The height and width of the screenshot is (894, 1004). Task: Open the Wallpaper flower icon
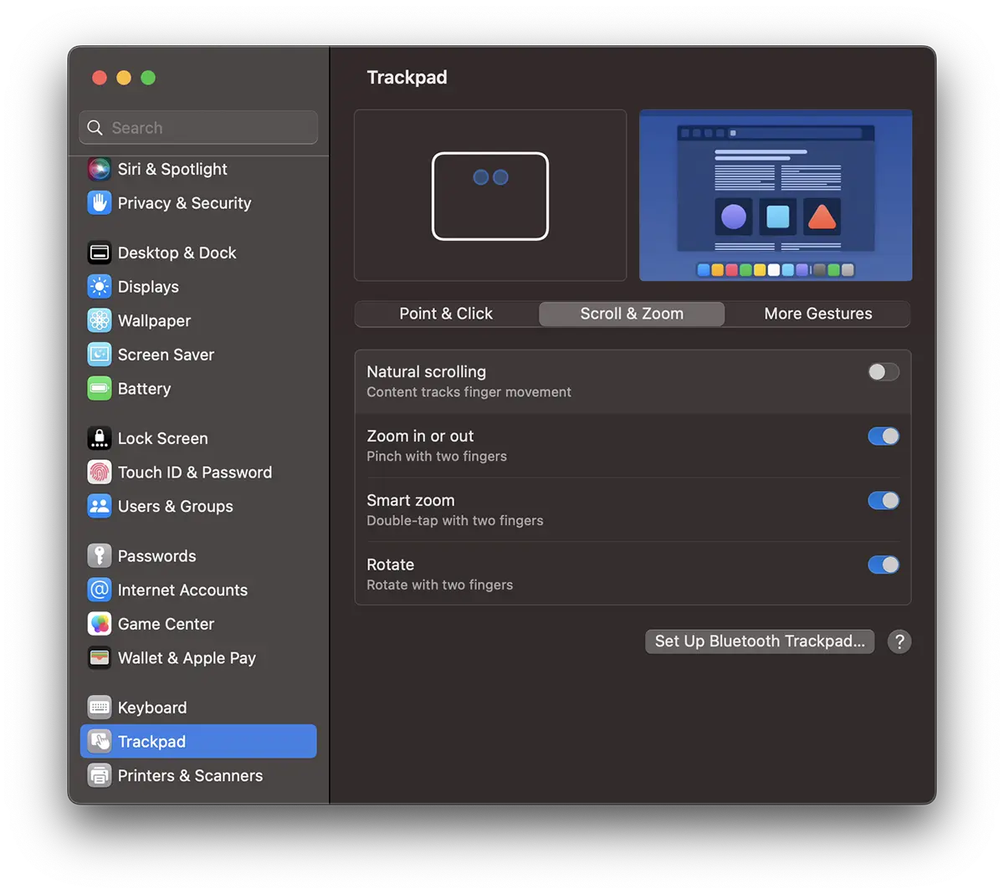(x=100, y=320)
